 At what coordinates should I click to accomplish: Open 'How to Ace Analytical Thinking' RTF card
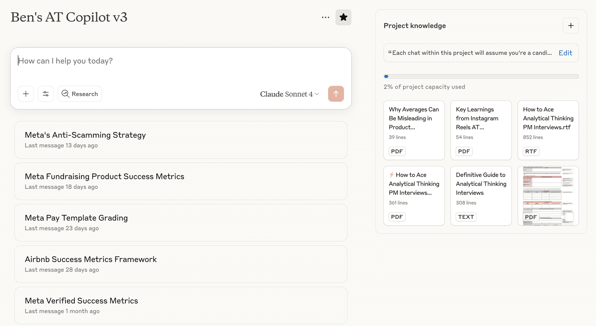(x=548, y=130)
